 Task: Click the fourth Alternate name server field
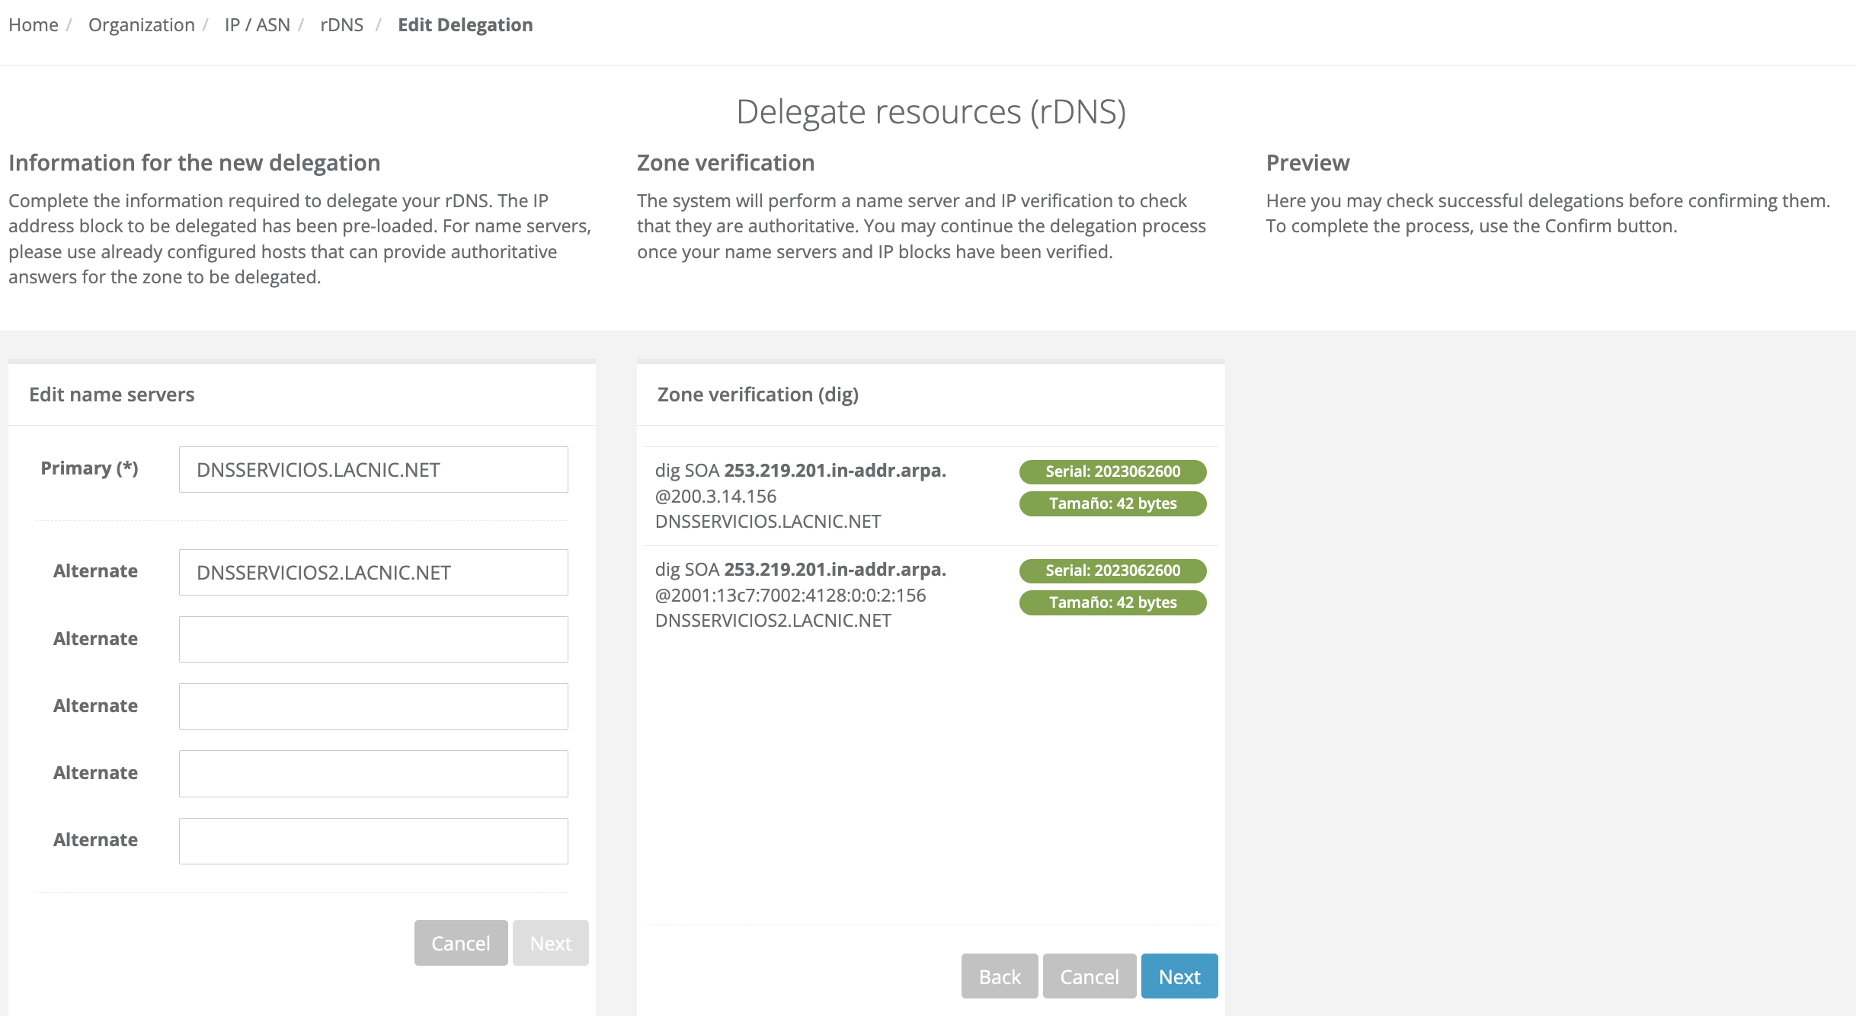(x=373, y=774)
